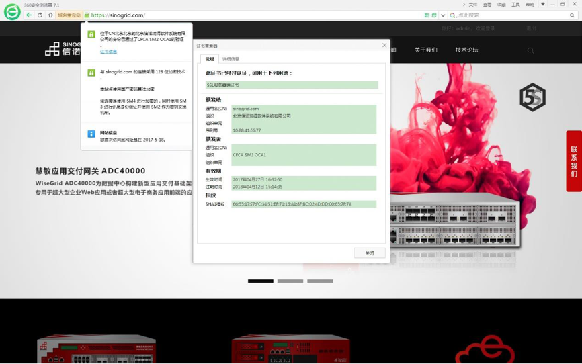The width and height of the screenshot is (582, 364).
Task: Click the green lock in the address bar
Action: 87,15
